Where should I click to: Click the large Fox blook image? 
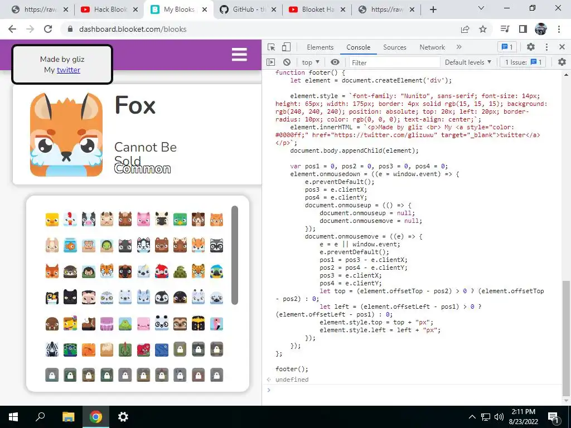pos(66,135)
